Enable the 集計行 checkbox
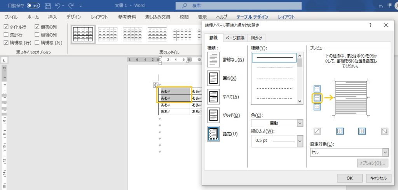398x190 pixels. pyautogui.click(x=6, y=35)
